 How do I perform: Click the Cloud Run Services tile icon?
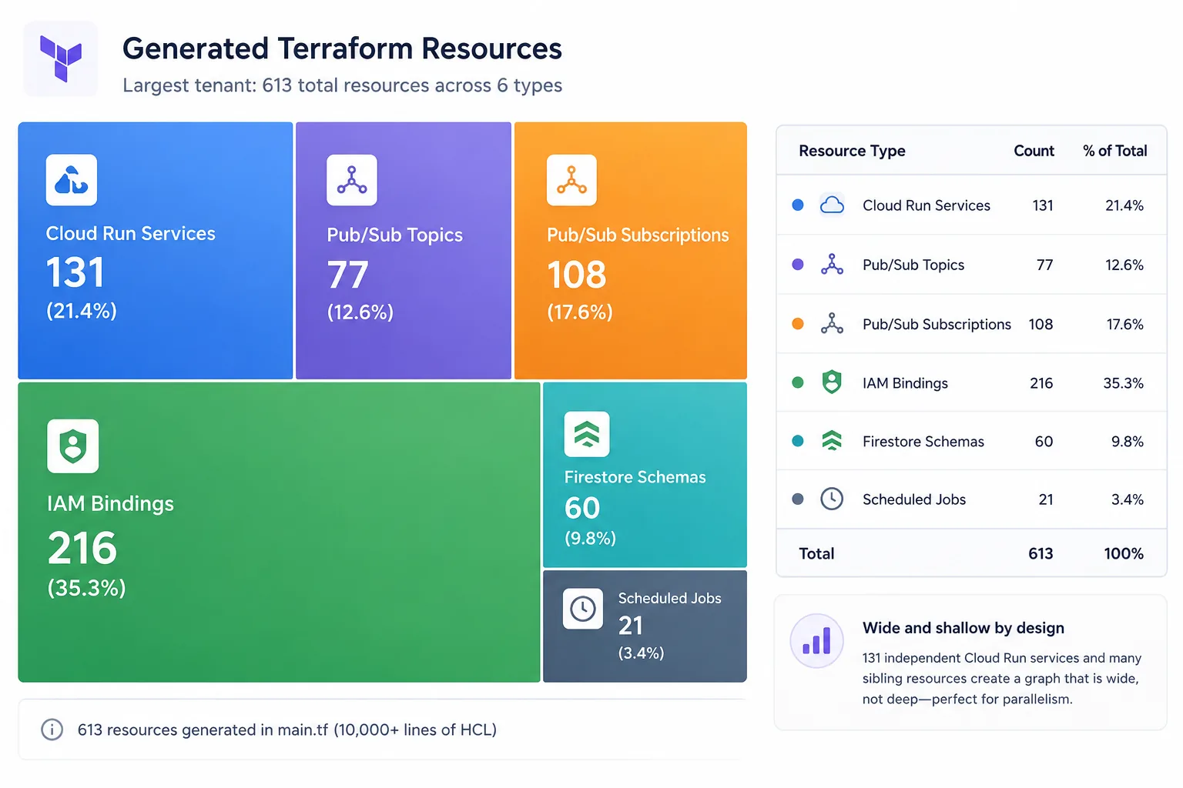(72, 180)
